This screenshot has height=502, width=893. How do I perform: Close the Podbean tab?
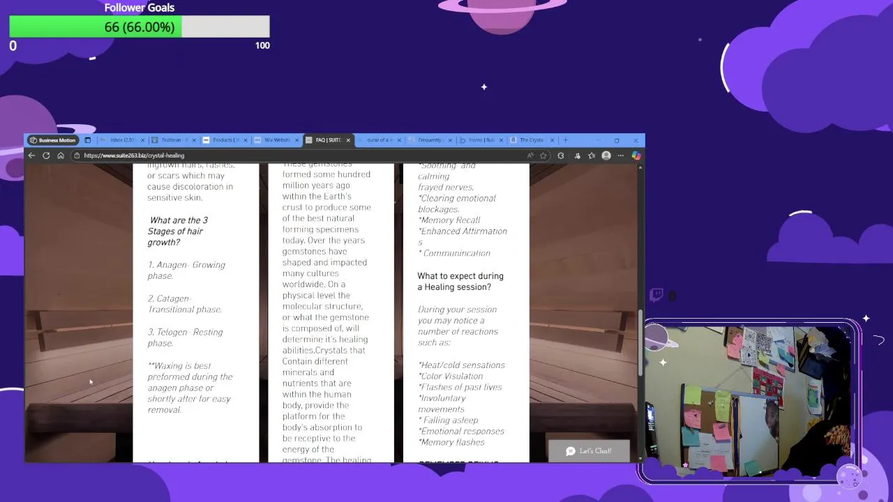pyautogui.click(x=194, y=140)
